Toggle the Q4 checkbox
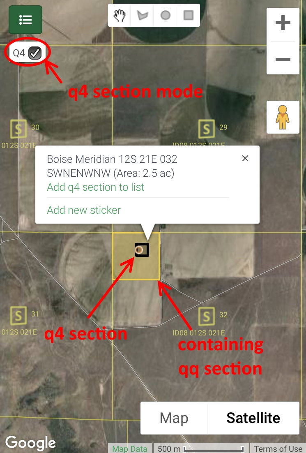306x453 pixels. pyautogui.click(x=35, y=53)
